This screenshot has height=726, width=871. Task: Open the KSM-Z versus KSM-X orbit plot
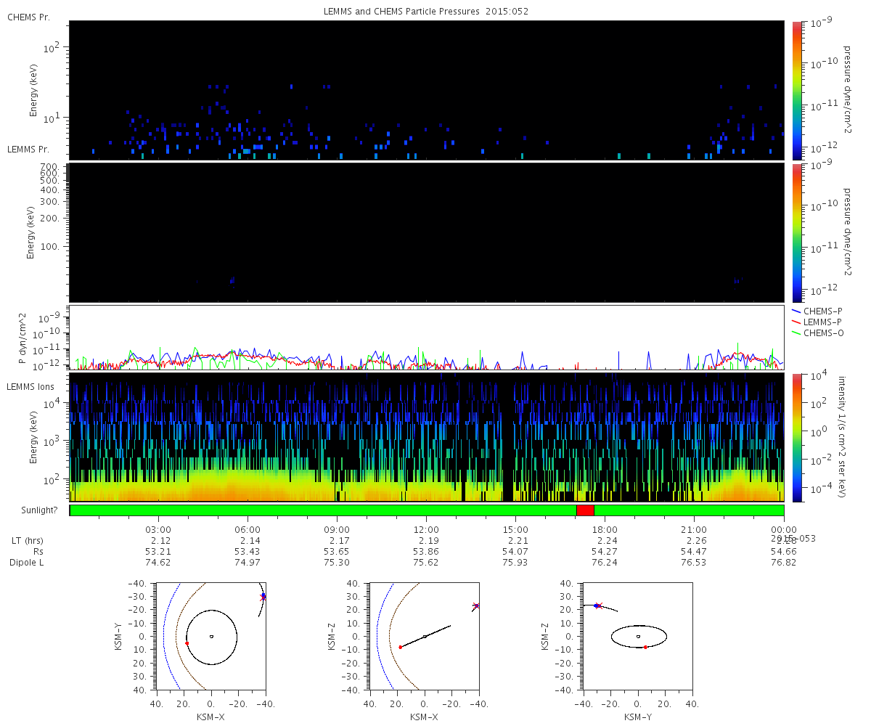[425, 636]
